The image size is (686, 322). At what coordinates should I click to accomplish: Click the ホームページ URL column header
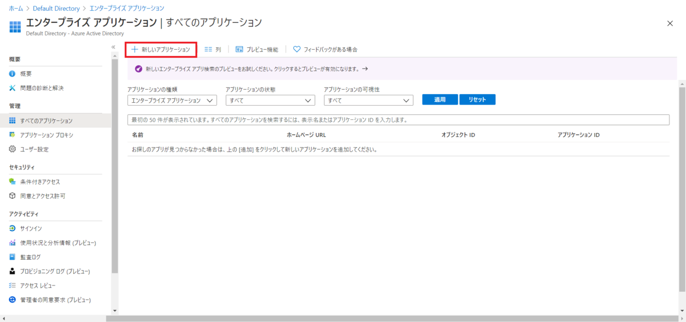pyautogui.click(x=306, y=135)
